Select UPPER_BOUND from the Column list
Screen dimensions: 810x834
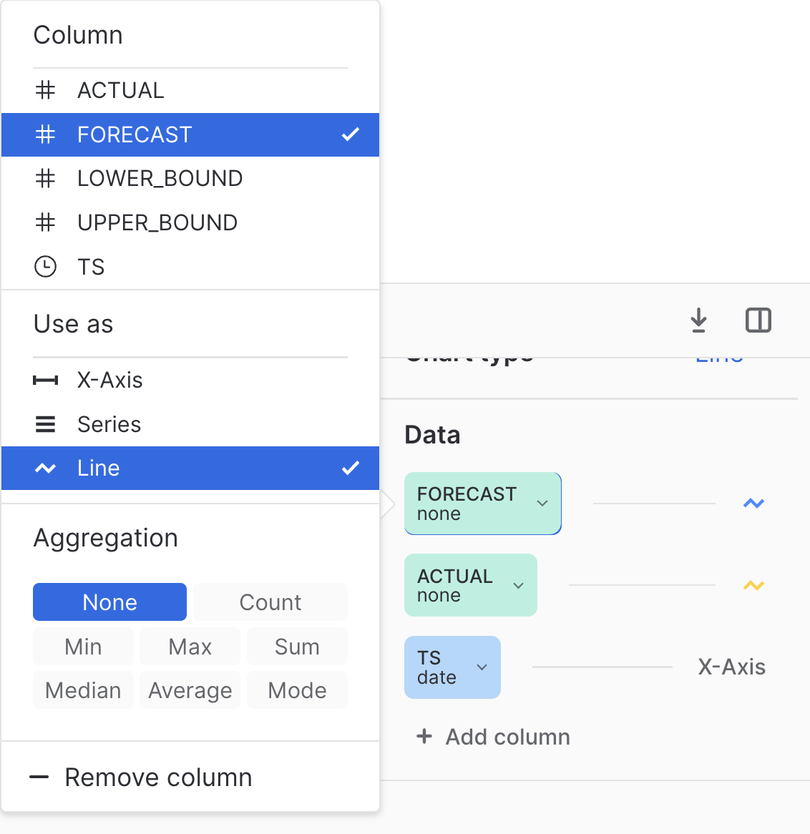157,222
